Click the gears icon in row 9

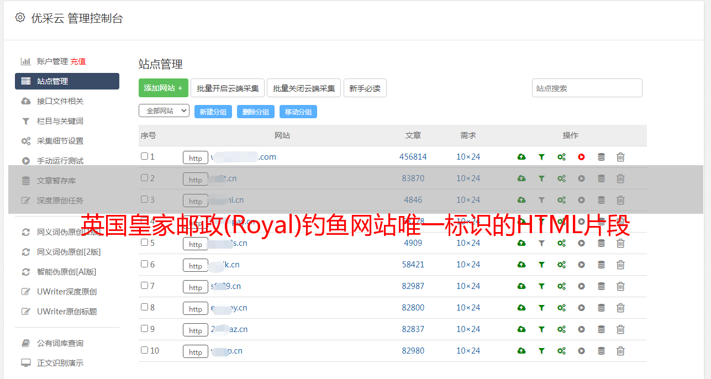(x=561, y=329)
